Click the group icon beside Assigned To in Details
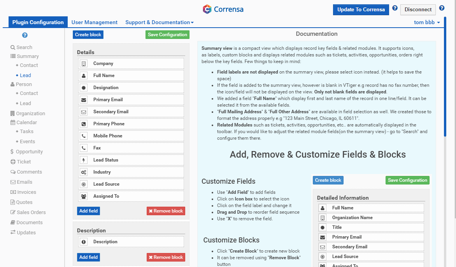 tap(84, 196)
